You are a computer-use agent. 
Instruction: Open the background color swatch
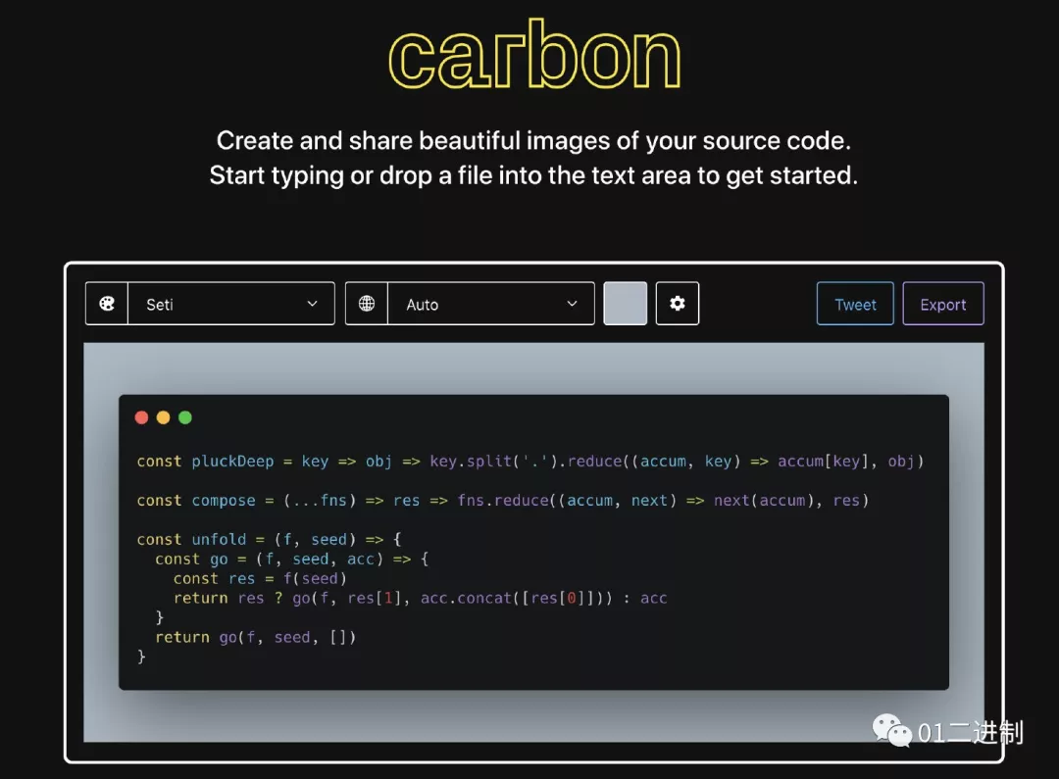pyautogui.click(x=625, y=304)
